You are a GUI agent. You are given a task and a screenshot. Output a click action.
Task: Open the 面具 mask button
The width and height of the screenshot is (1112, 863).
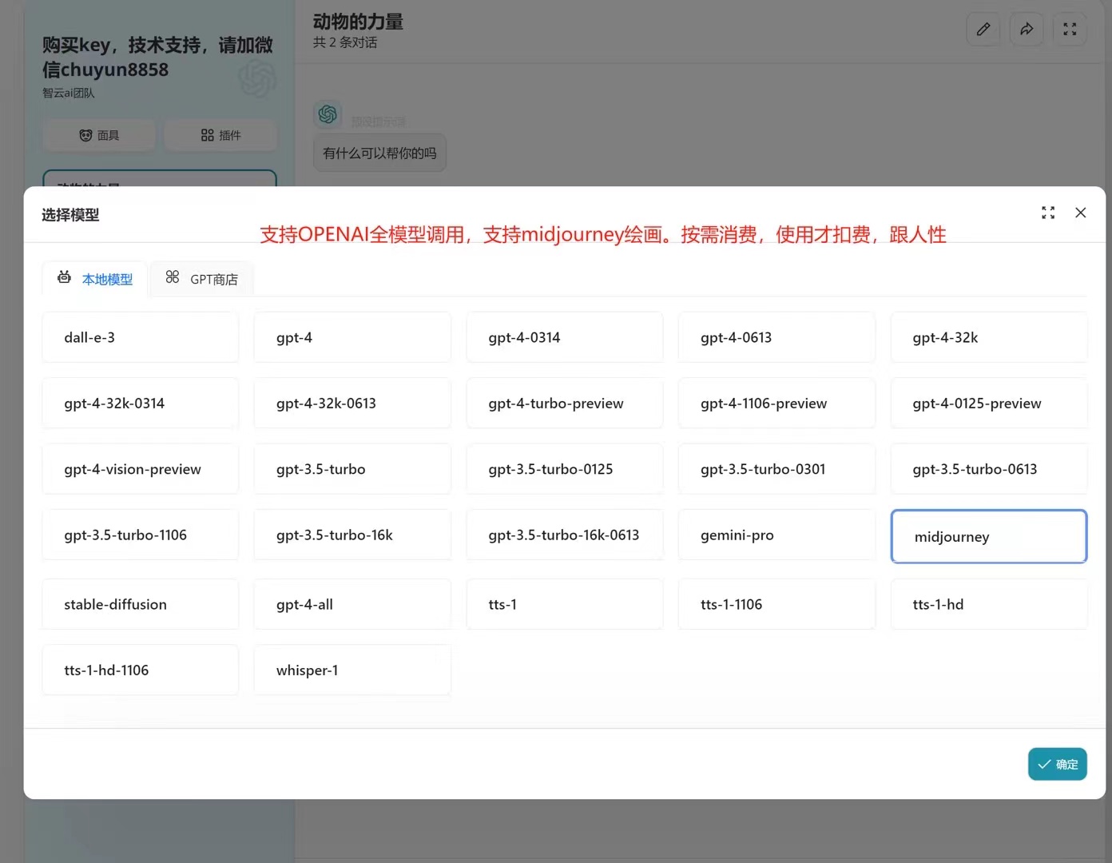[99, 135]
